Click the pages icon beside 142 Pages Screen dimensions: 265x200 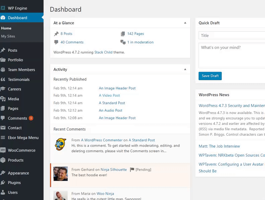click(123, 34)
